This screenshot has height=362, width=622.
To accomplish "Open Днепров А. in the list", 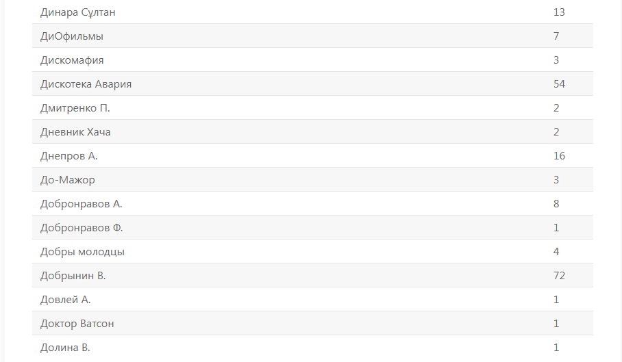I will (x=69, y=156).
